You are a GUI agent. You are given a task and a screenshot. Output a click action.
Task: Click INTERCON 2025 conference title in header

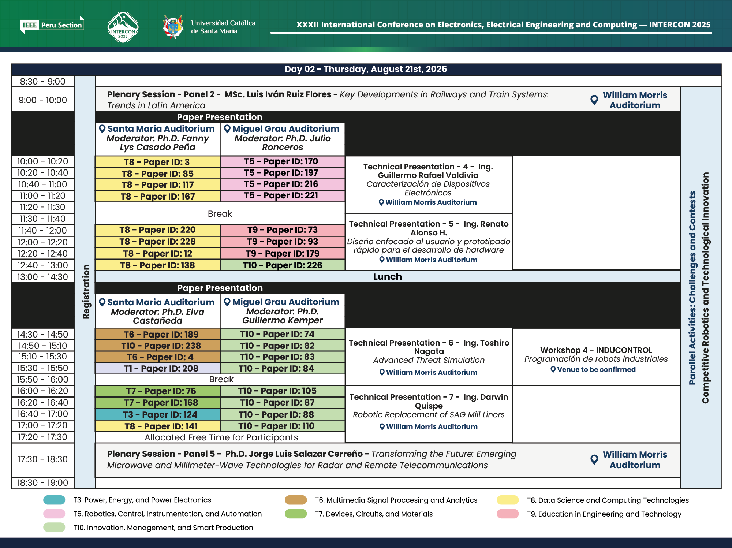(x=503, y=25)
